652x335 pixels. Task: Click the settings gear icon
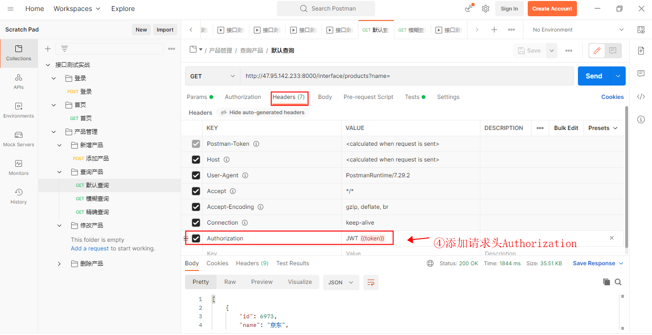(486, 9)
